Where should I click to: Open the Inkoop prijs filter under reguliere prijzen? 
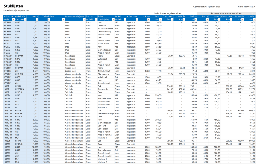pos(148,19)
